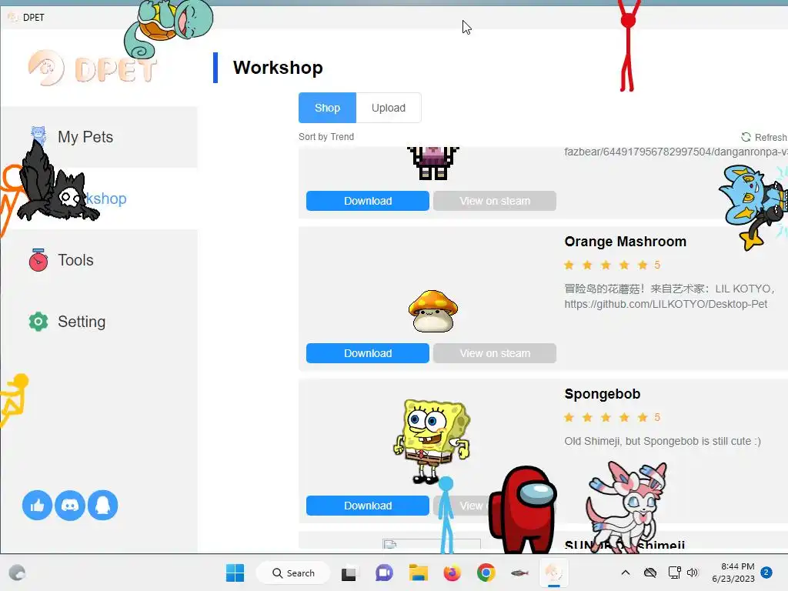Viewport: 788px width, 591px height.
Task: Open the fish icon app on taskbar
Action: click(x=519, y=573)
